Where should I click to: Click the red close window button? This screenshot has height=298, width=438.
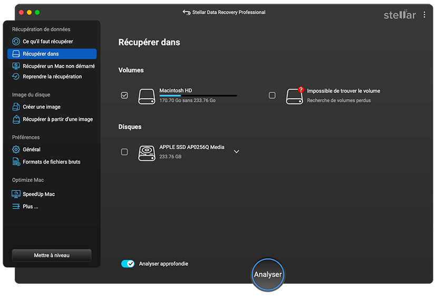pos(21,12)
